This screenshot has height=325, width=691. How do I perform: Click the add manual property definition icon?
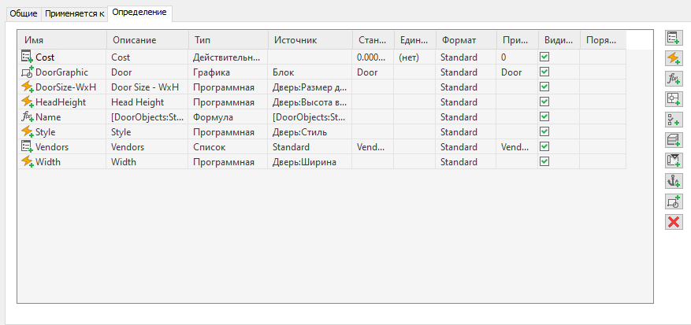(x=673, y=37)
